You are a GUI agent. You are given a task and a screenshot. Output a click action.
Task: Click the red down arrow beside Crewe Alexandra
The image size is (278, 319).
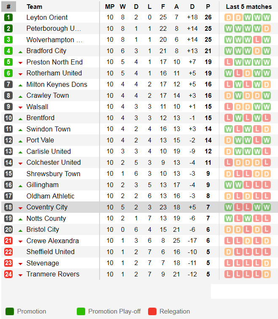20,241
